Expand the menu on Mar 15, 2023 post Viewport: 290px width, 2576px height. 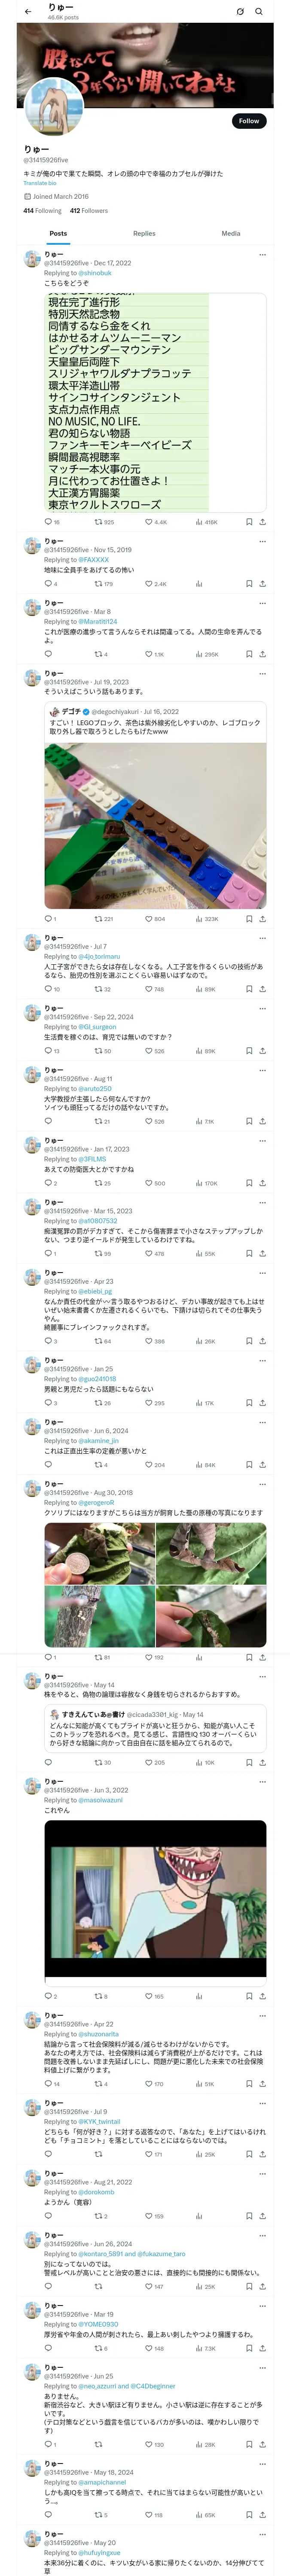(263, 1203)
